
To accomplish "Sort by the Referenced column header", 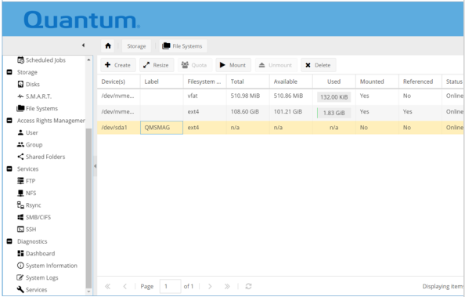I will [420, 81].
